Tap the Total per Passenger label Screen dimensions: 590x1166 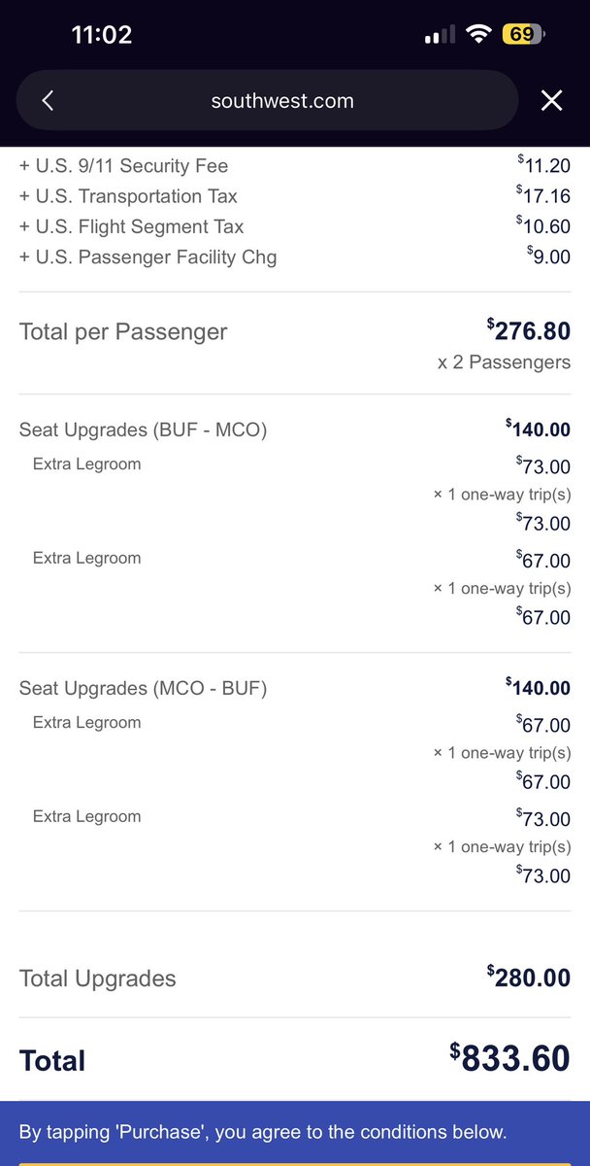123,331
